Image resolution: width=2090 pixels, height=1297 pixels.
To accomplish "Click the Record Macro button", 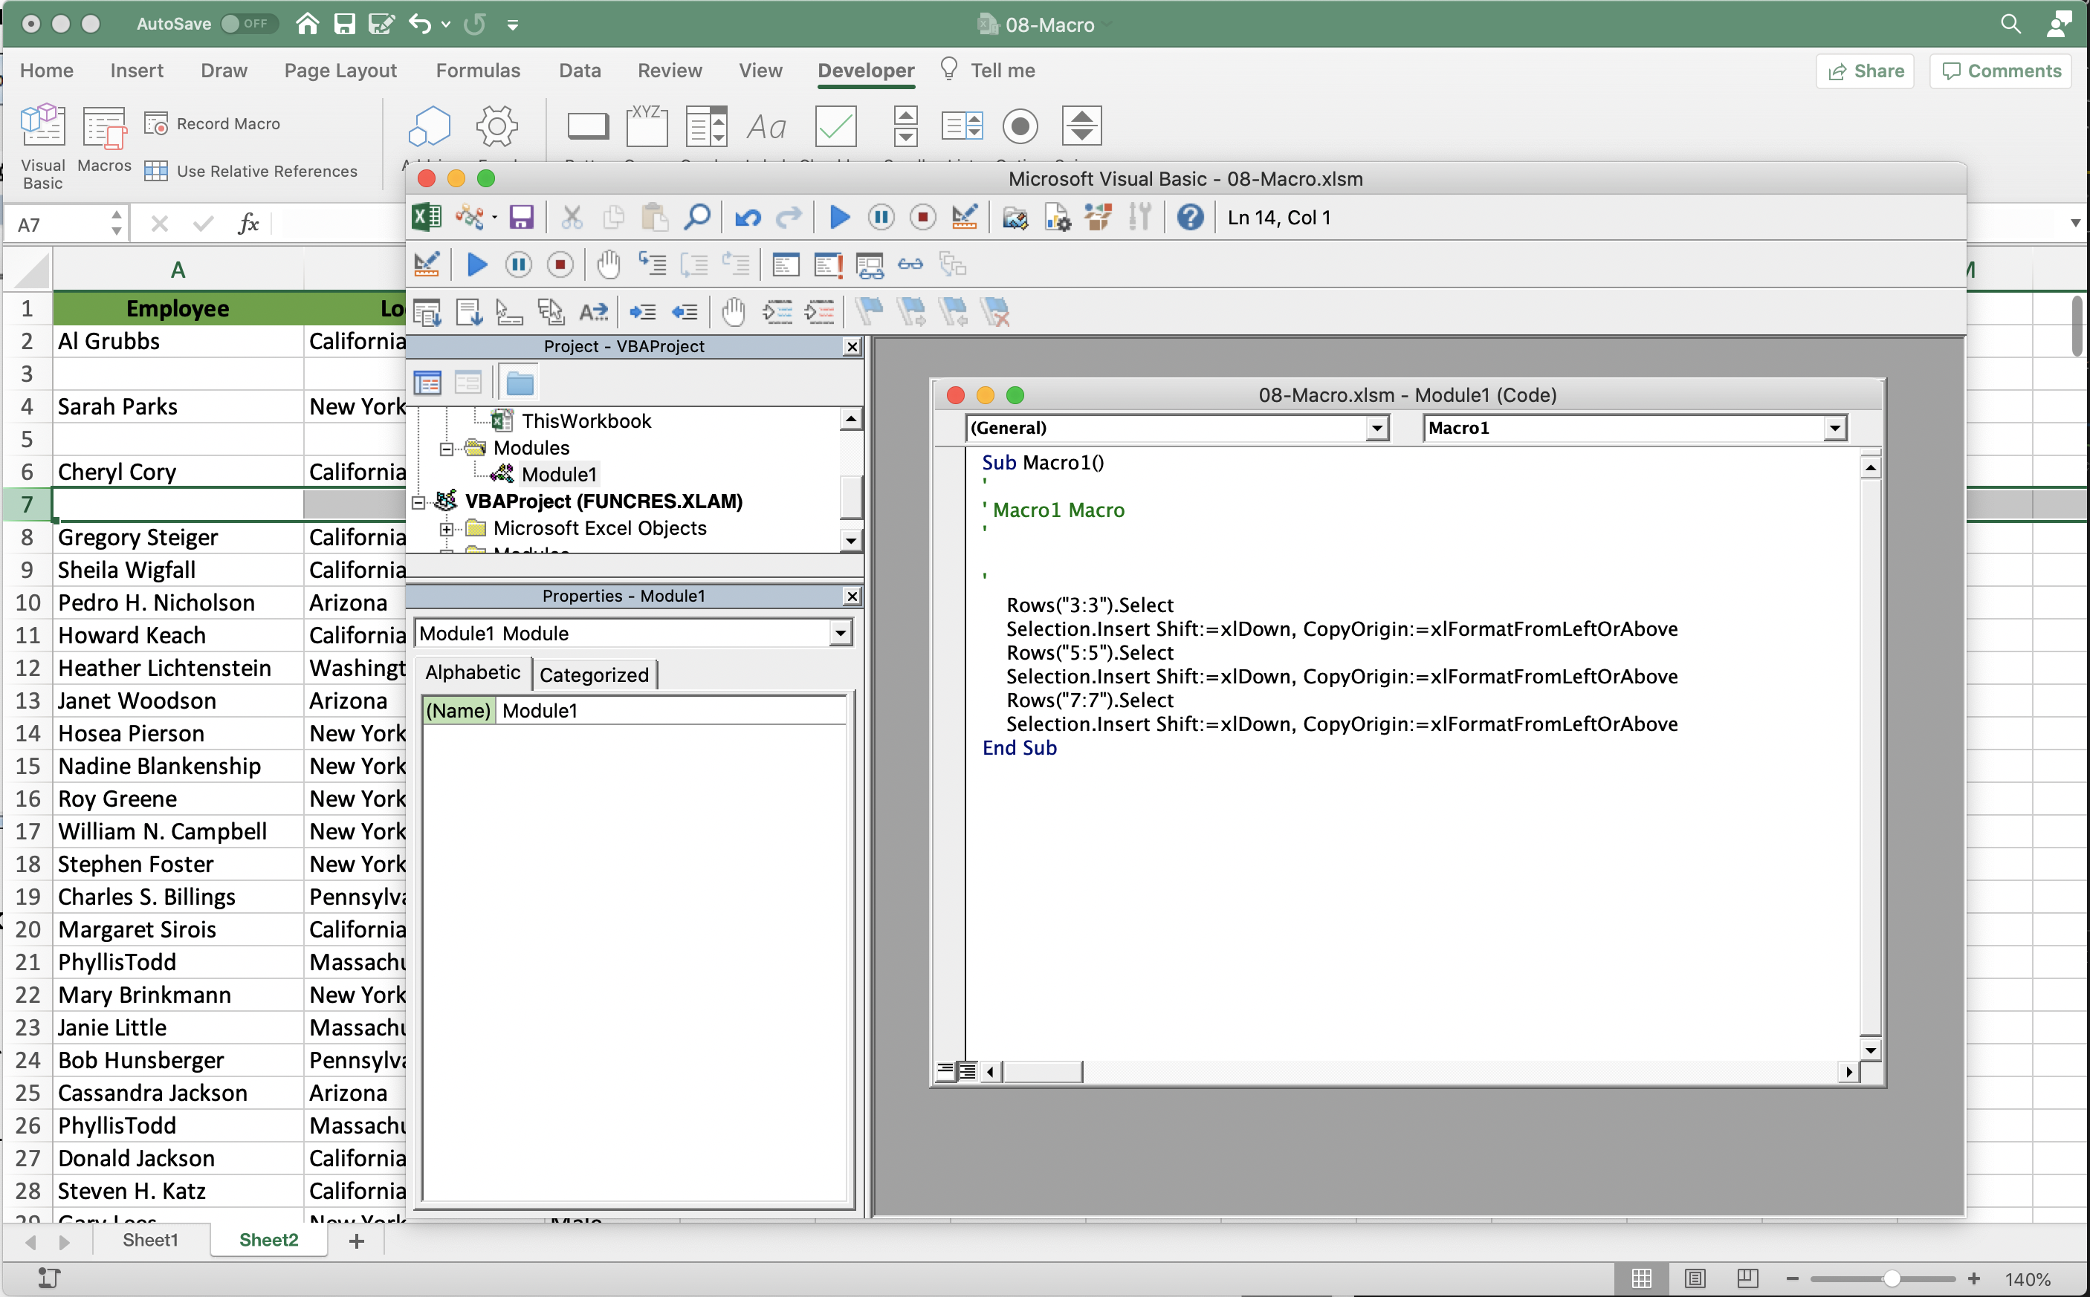I will coord(213,123).
